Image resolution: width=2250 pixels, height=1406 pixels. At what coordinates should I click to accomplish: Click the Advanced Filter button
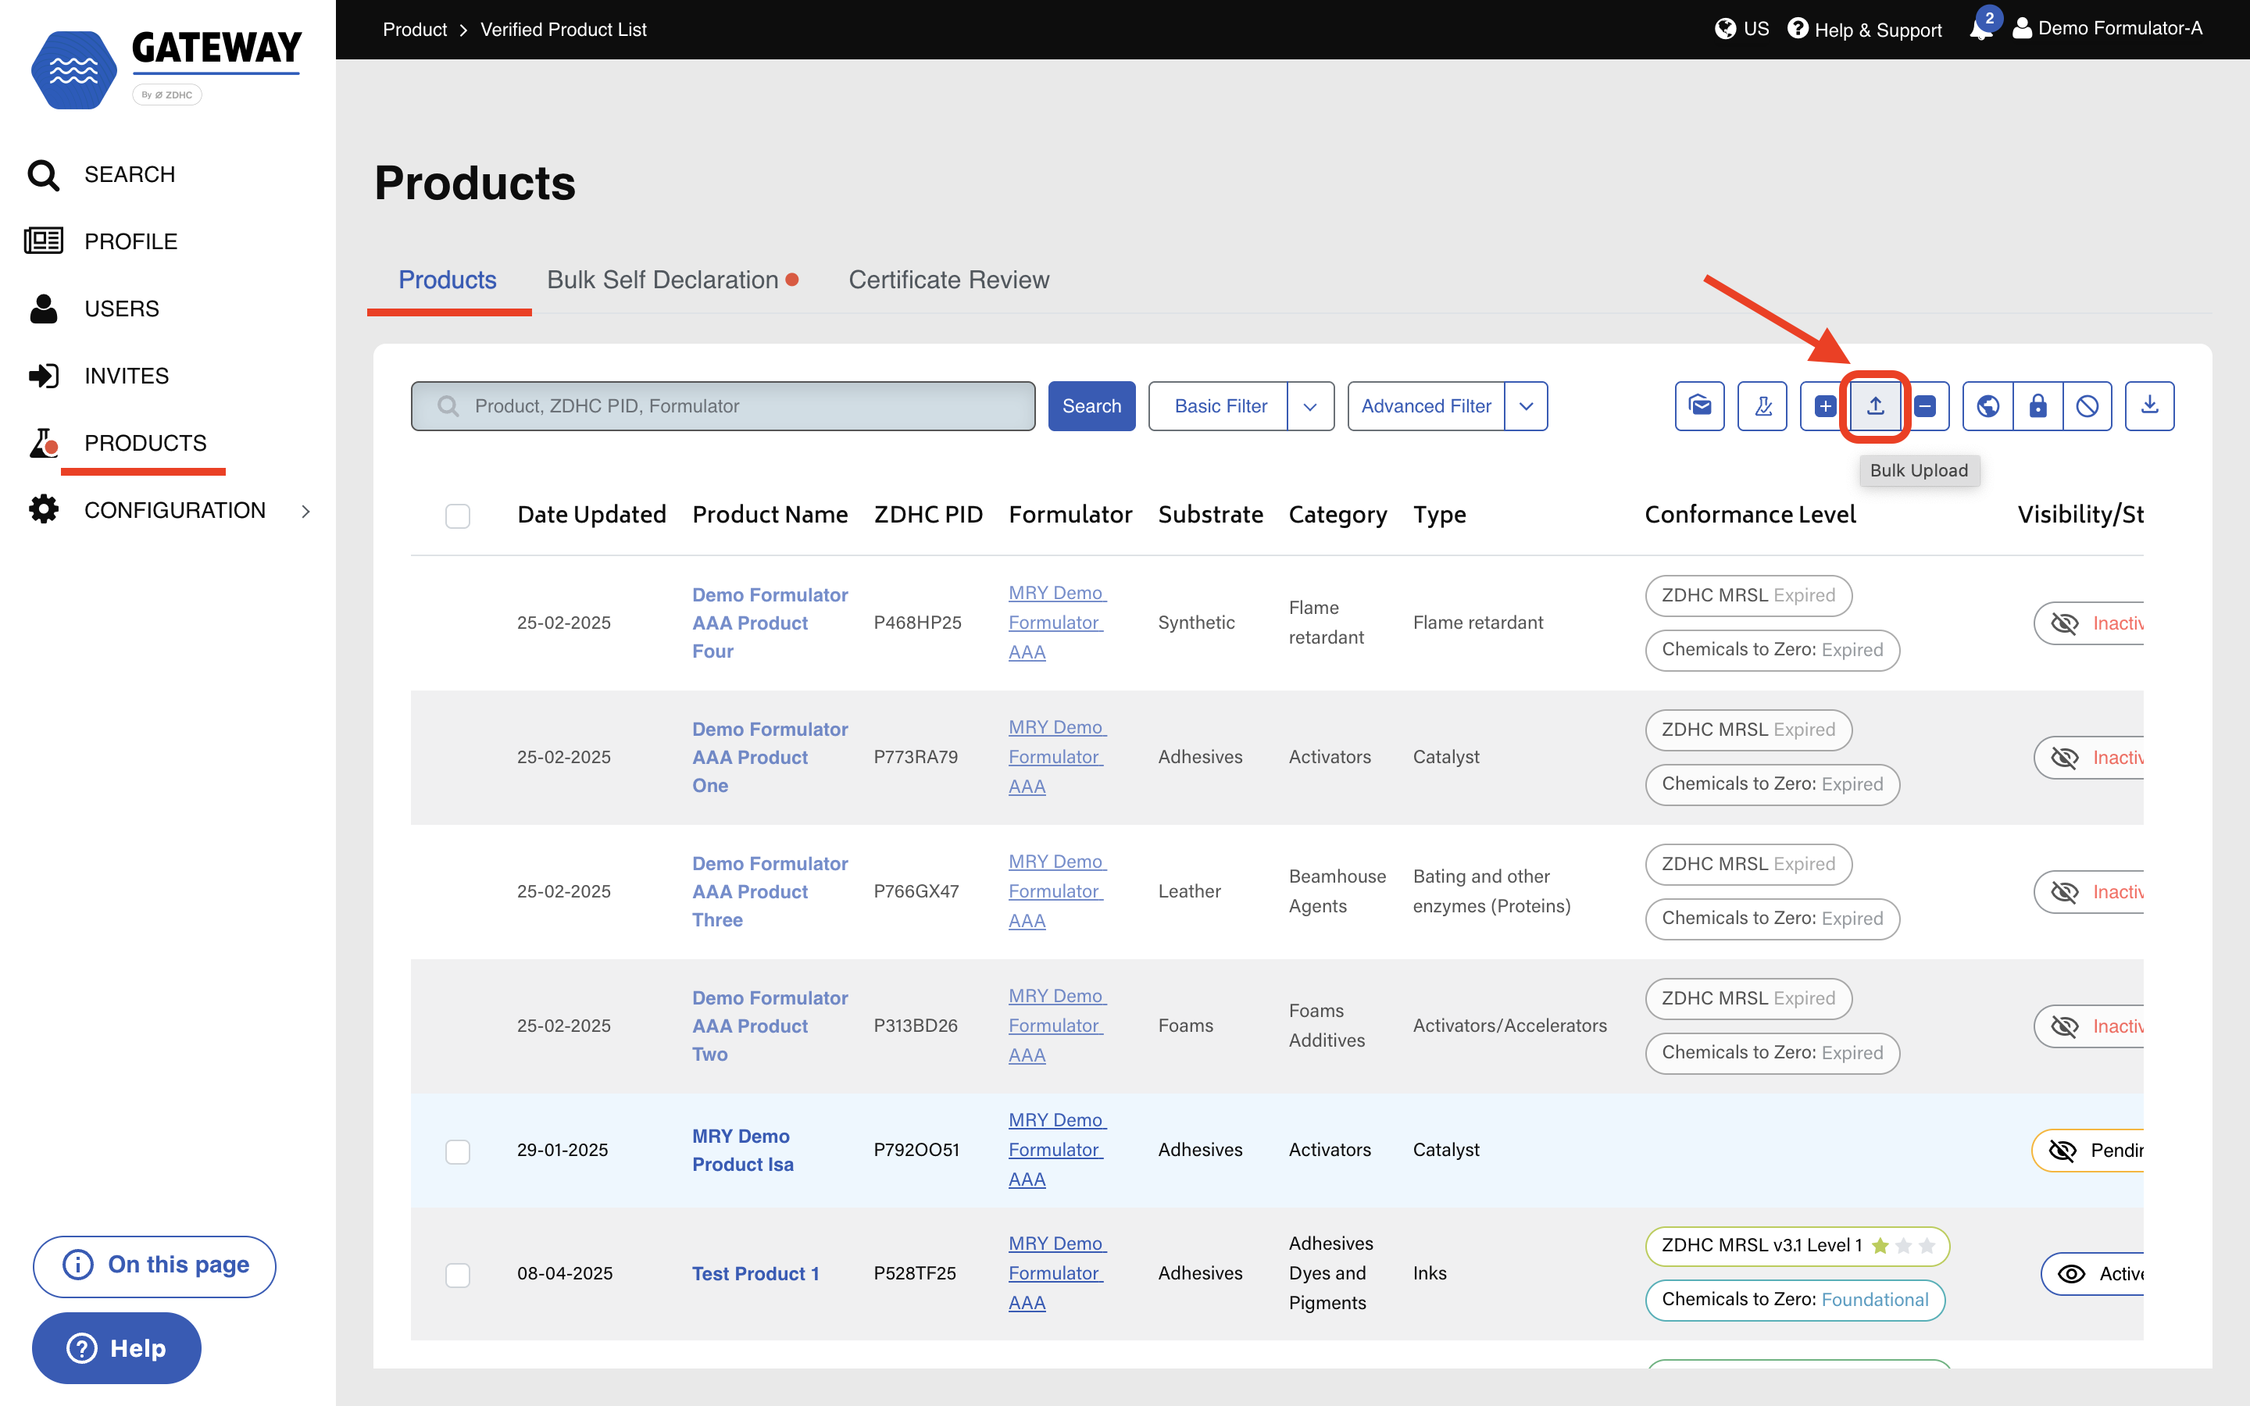[1427, 406]
